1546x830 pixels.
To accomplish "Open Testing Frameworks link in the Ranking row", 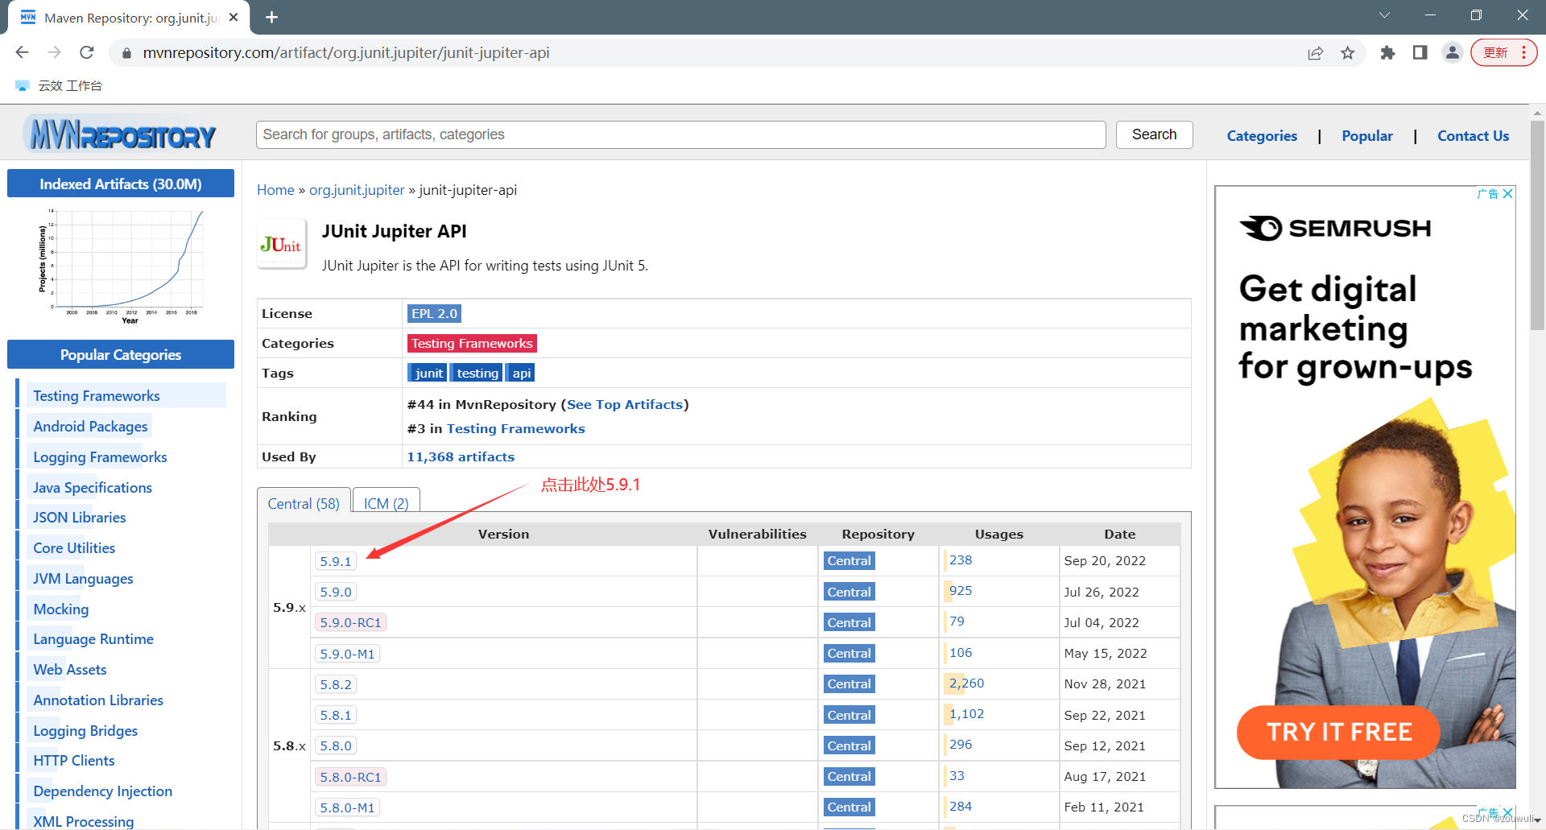I will click(x=515, y=428).
